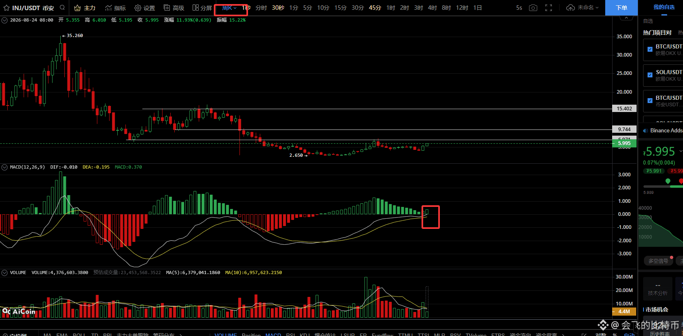Image resolution: width=683 pixels, height=336 pixels.
Task: Open the 高级 advanced options
Action: point(174,8)
